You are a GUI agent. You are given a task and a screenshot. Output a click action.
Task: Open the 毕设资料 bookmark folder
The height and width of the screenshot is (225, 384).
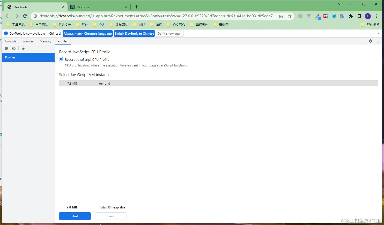point(200,25)
